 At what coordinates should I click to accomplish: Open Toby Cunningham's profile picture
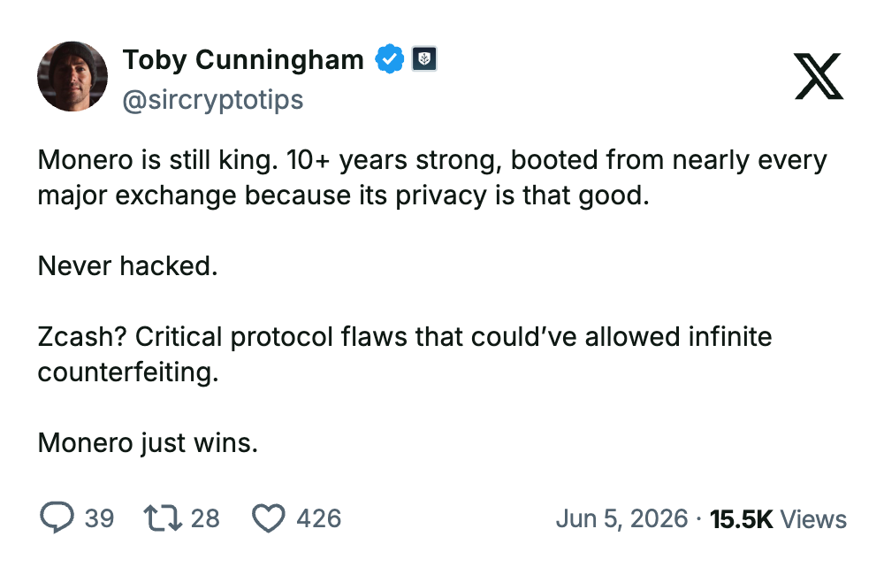[x=72, y=76]
